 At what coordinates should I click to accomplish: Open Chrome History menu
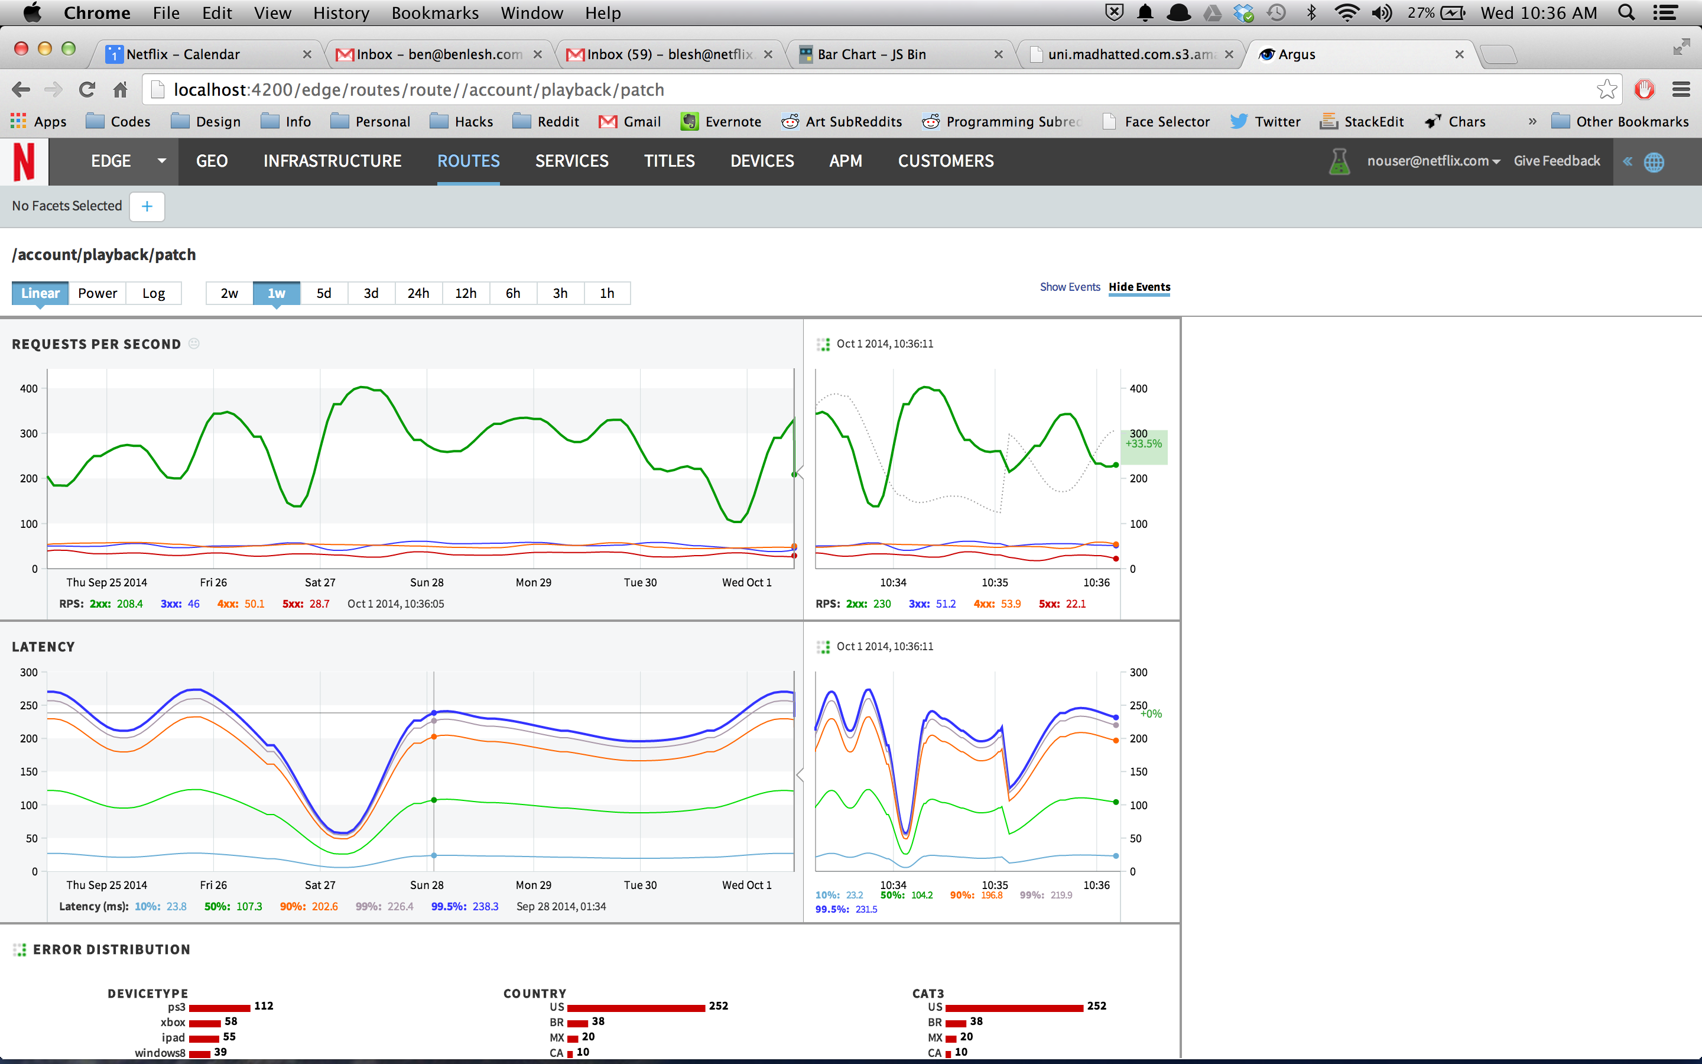341,12
